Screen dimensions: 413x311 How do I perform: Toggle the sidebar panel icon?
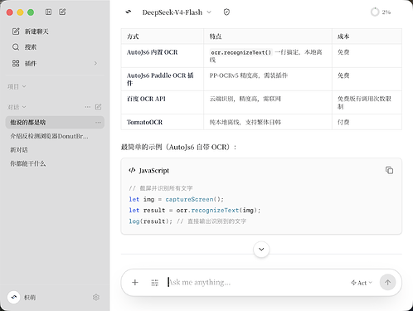[x=48, y=12]
